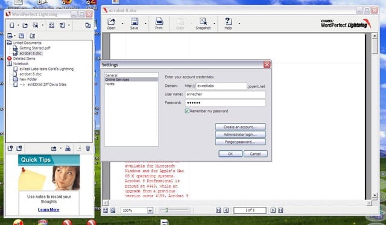Click the send icon in the navigator bottom toolbar

pyautogui.click(x=54, y=148)
